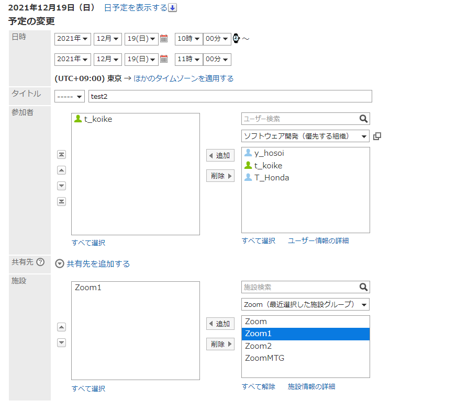457x401 pixels.
Task: Open the start hour 10時 dropdown
Action: (x=188, y=39)
